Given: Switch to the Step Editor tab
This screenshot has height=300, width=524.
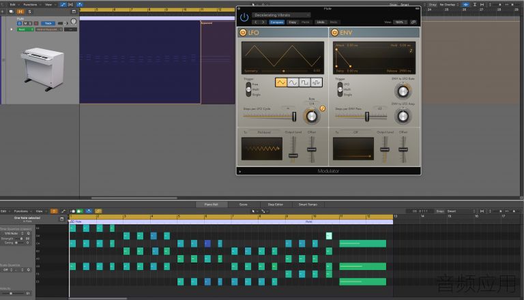Looking at the screenshot, I should point(276,205).
